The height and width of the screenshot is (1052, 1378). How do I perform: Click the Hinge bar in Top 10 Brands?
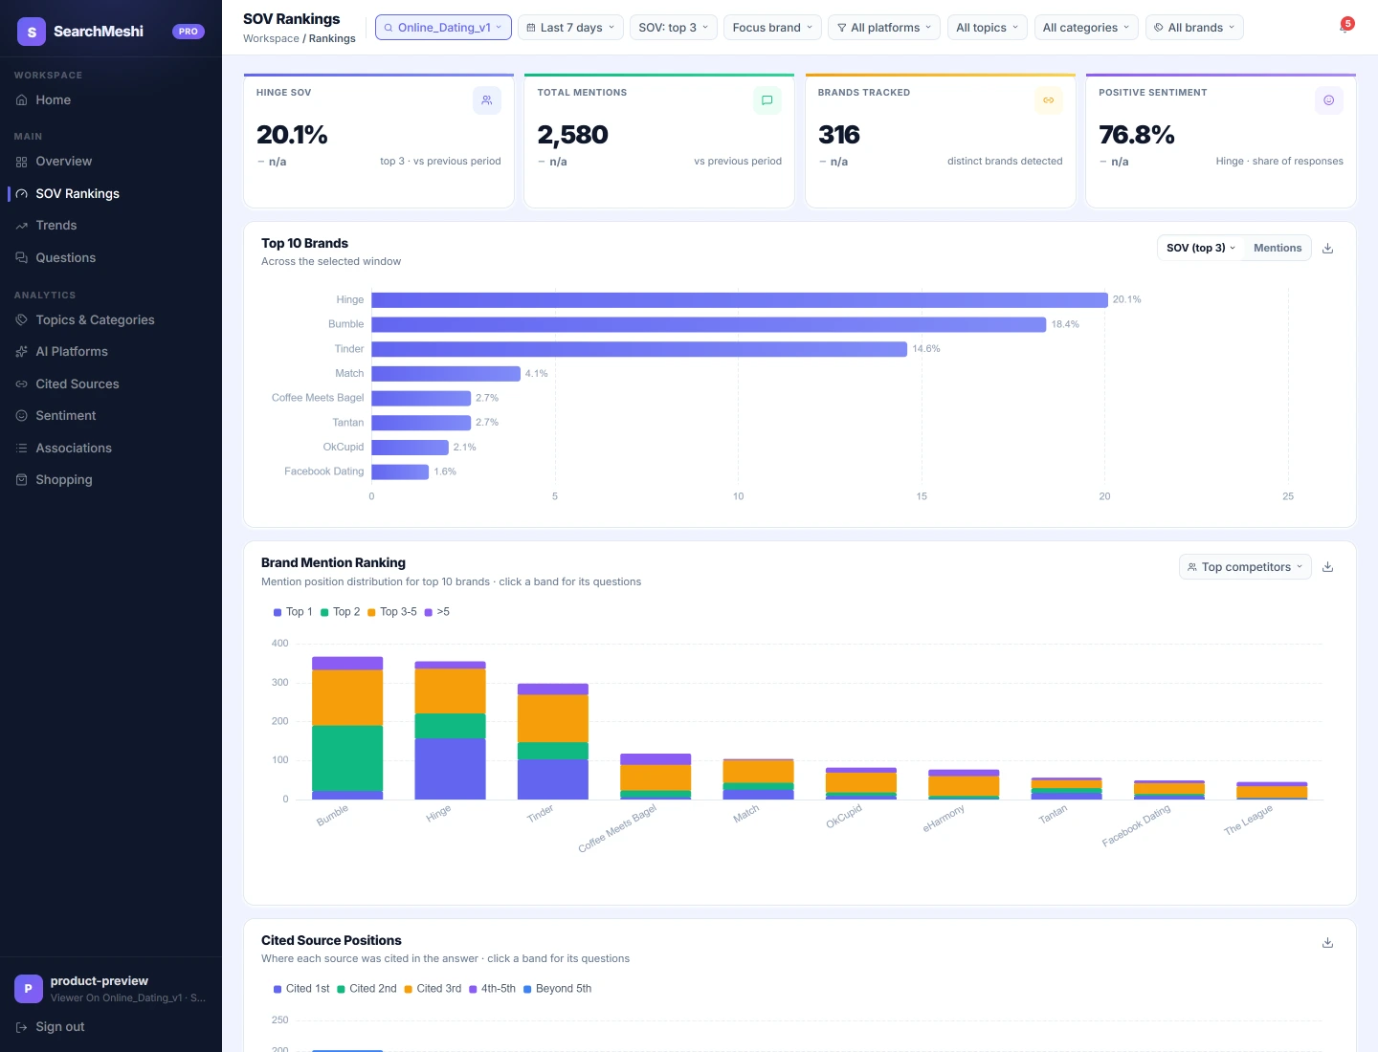(x=740, y=300)
